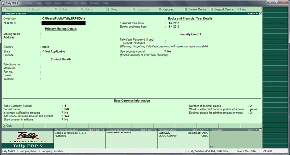
Task: Click the status bar clock 23:17:36
Action: [x=268, y=151]
